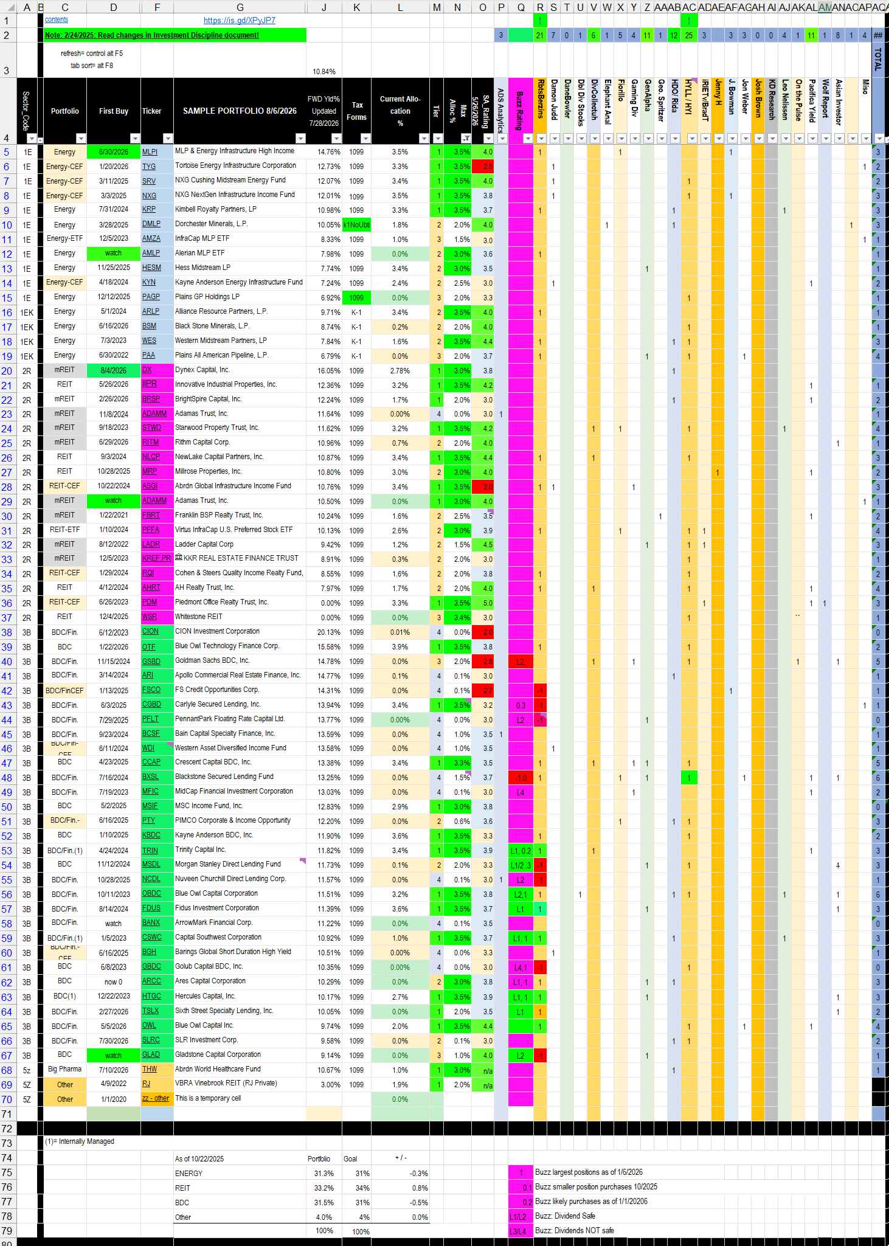Select column Q by its header

pyautogui.click(x=521, y=7)
